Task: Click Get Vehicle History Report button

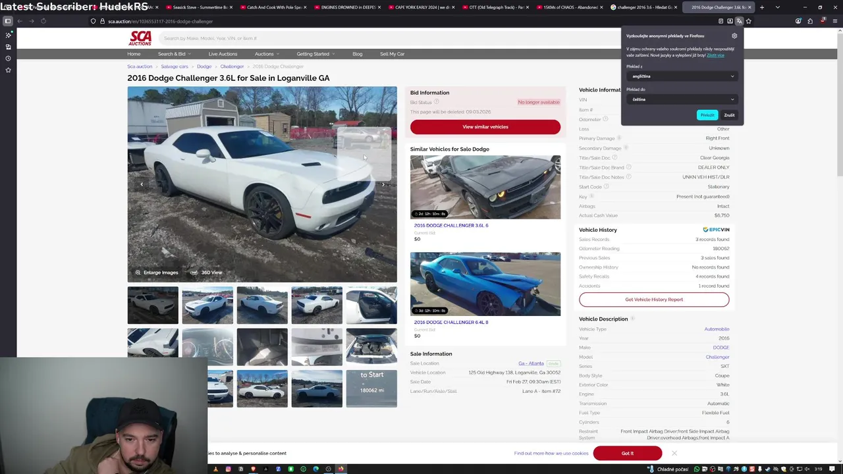Action: click(x=654, y=300)
